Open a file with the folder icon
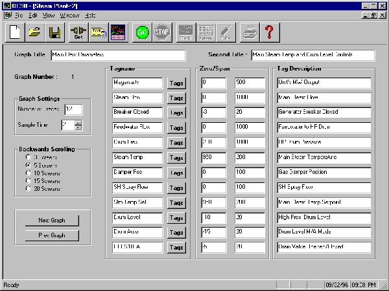Image resolution: width=389 pixels, height=291 pixels. click(36, 30)
